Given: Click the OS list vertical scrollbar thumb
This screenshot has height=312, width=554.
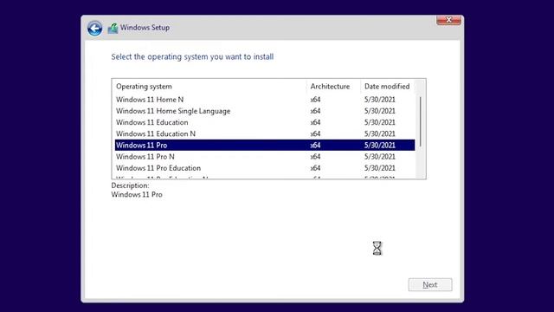Looking at the screenshot, I should pos(420,121).
